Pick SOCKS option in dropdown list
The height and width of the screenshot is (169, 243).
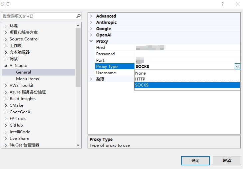tap(142, 85)
